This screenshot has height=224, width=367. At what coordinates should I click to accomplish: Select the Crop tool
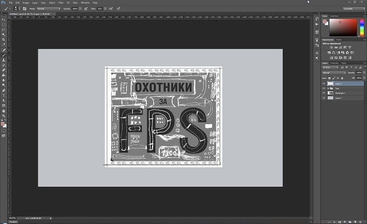(4, 40)
